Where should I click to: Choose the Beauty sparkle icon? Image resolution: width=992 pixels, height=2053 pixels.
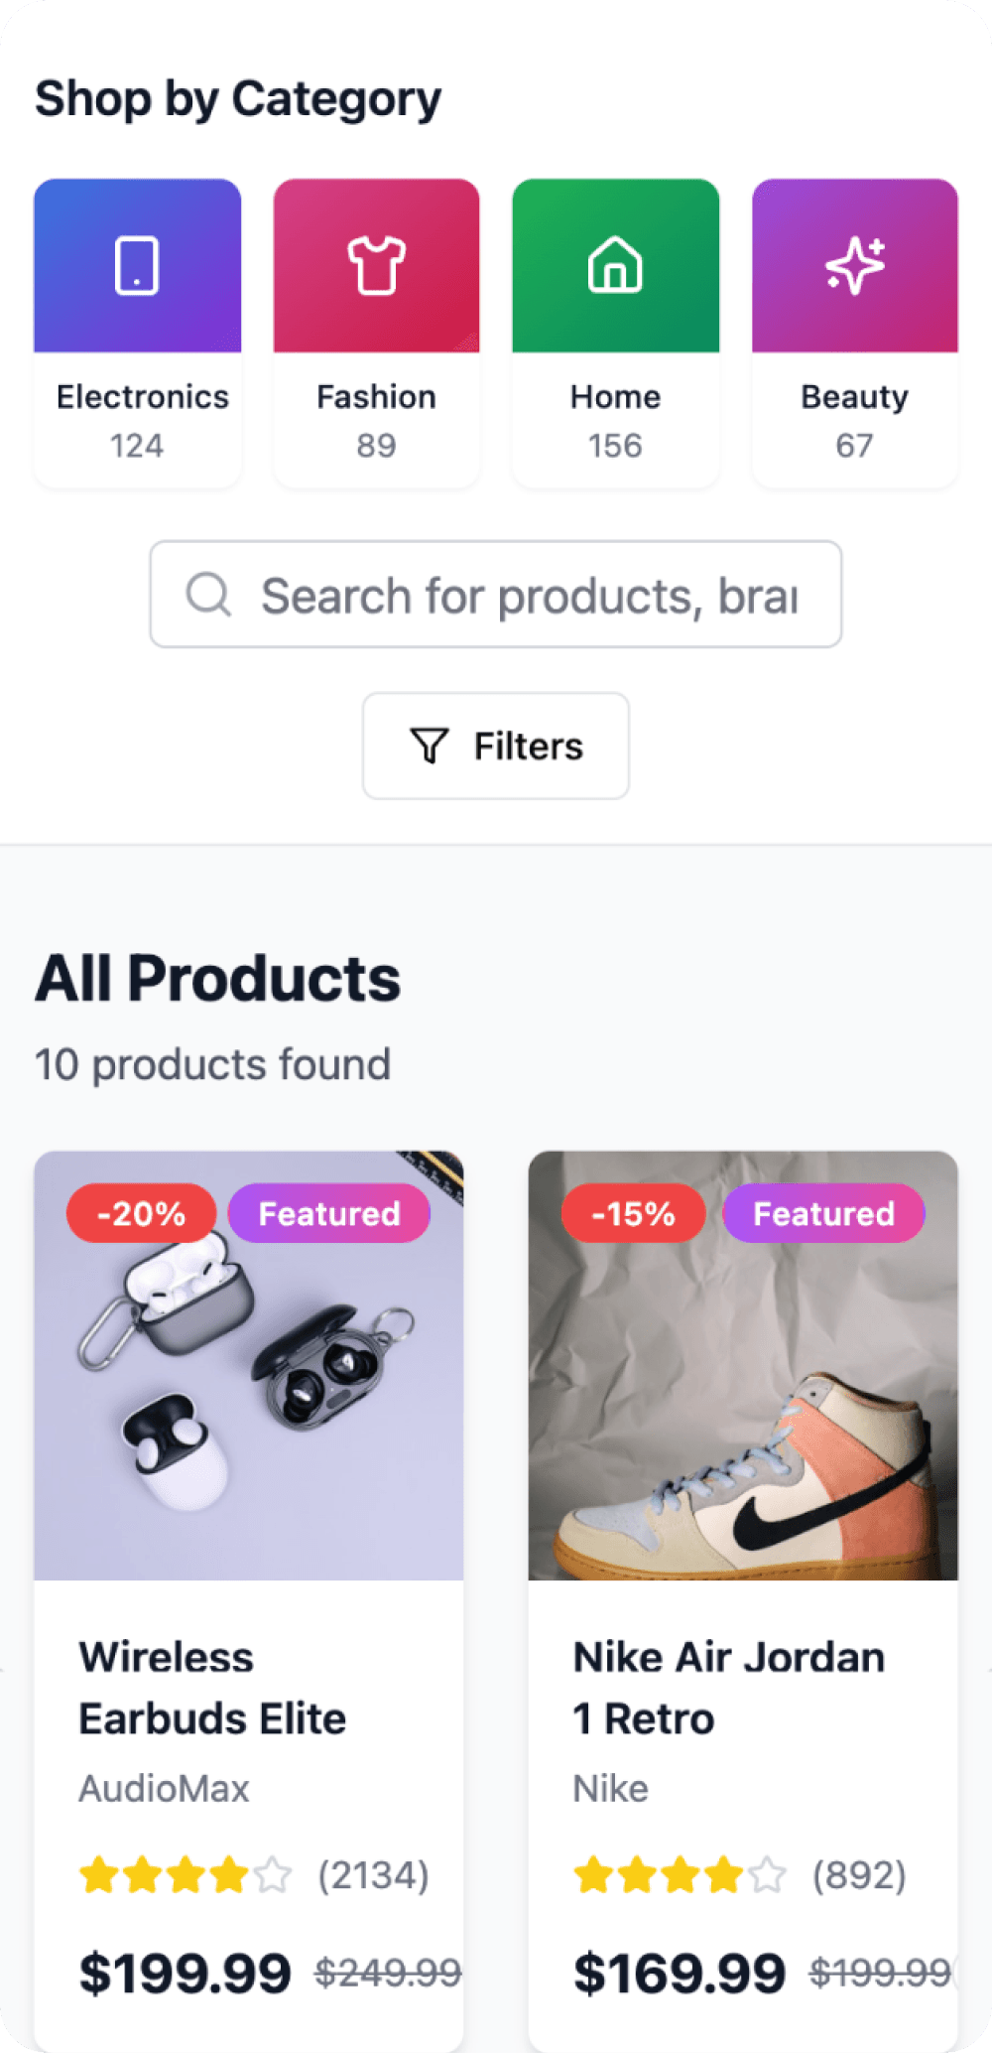click(855, 265)
